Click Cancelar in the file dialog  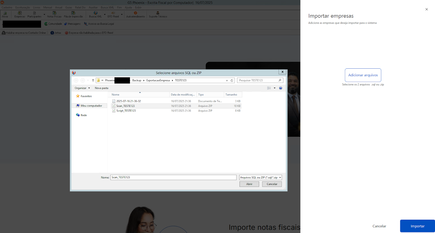point(272,184)
